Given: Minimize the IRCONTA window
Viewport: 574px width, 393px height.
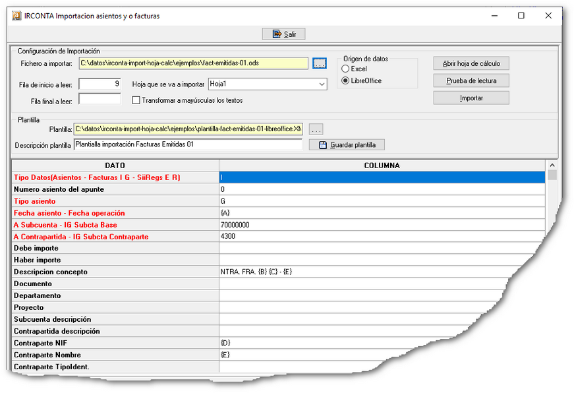Looking at the screenshot, I should click(x=494, y=15).
